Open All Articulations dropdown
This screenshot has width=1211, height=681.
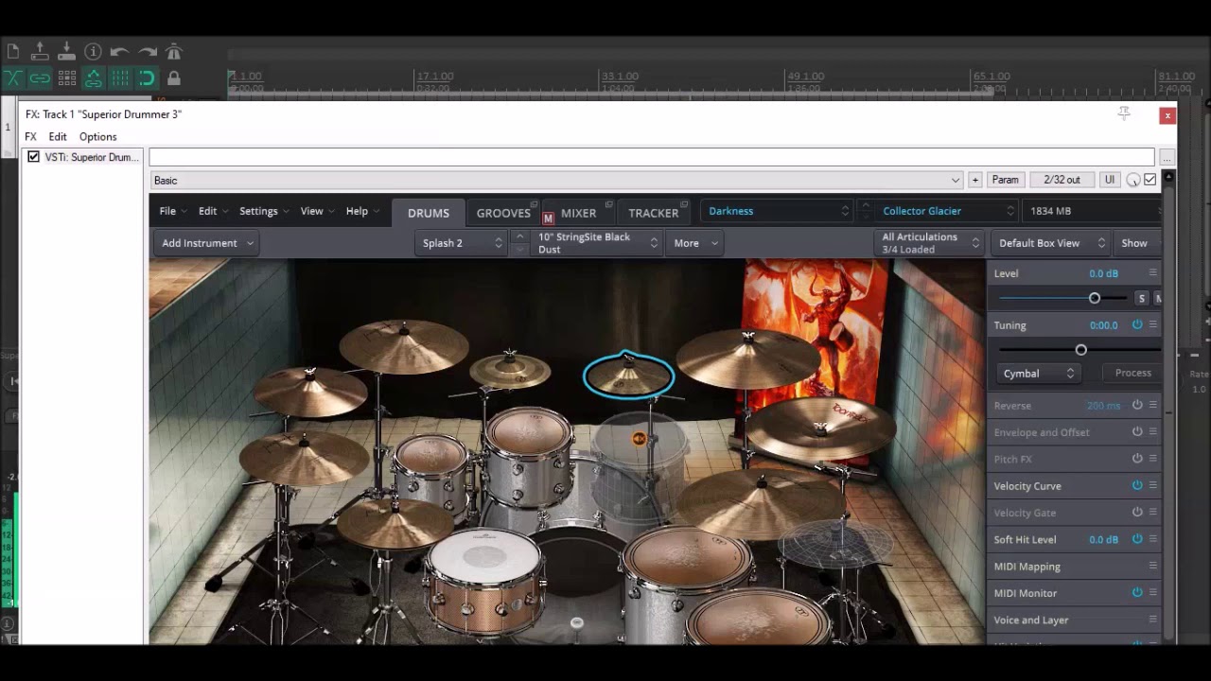click(930, 243)
